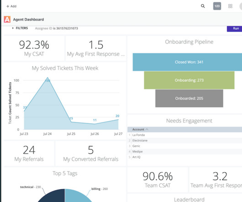This screenshot has height=202, width=242.
Task: Switch to the grid view icon
Action: coord(230,6)
